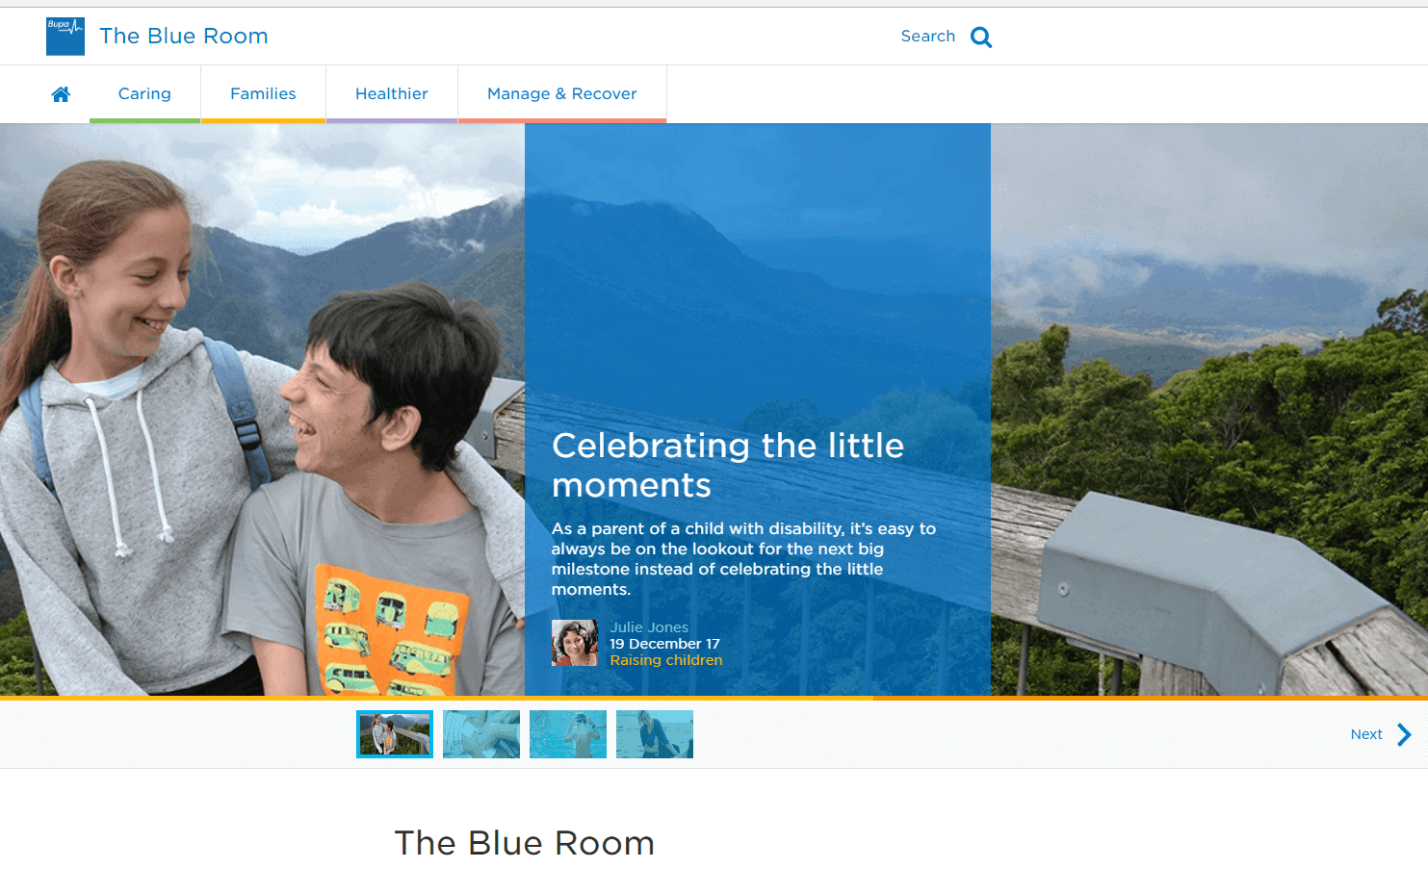
Task: Open the Raising children category link
Action: tap(666, 660)
